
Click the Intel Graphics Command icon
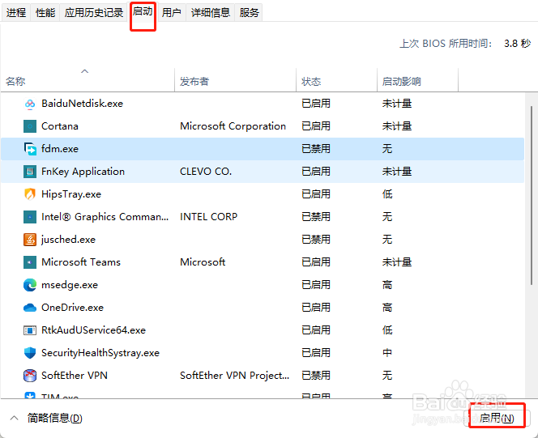coord(30,217)
